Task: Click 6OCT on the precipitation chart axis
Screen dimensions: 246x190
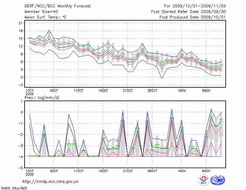Action: click(x=54, y=170)
